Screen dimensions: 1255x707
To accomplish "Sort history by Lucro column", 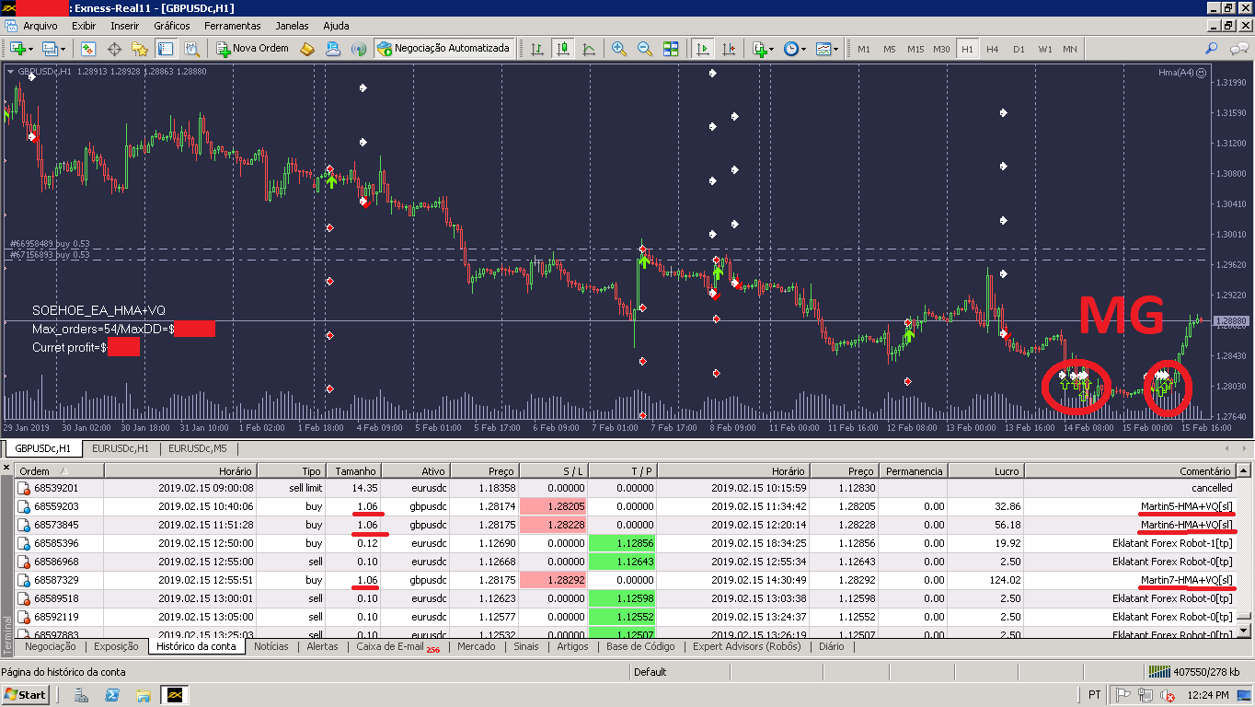I will 985,470.
